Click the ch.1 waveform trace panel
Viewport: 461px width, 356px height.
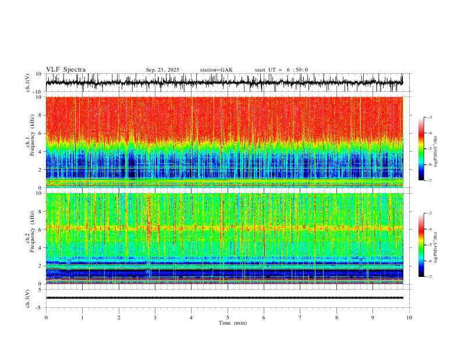pyautogui.click(x=224, y=83)
